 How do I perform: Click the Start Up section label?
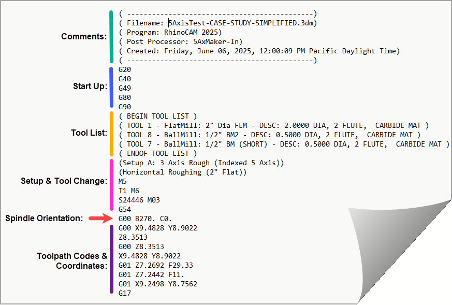tap(90, 86)
